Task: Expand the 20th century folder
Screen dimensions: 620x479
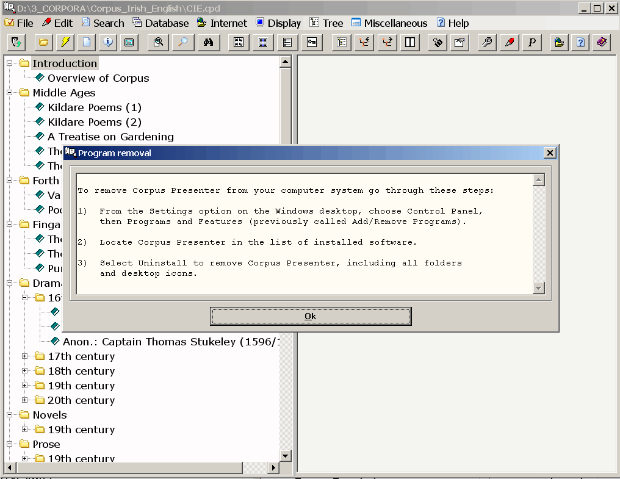Action: (x=25, y=400)
